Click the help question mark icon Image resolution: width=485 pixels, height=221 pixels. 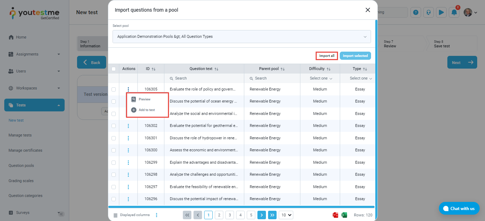(416, 12)
